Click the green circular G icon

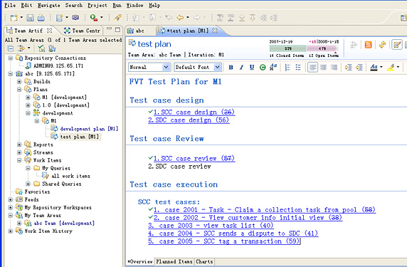click(263, 68)
